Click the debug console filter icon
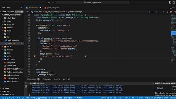The image size is (176, 99). tap(26, 86)
